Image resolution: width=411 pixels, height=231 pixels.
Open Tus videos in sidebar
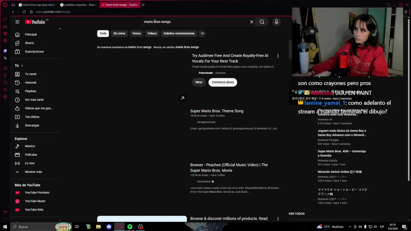(x=34, y=117)
